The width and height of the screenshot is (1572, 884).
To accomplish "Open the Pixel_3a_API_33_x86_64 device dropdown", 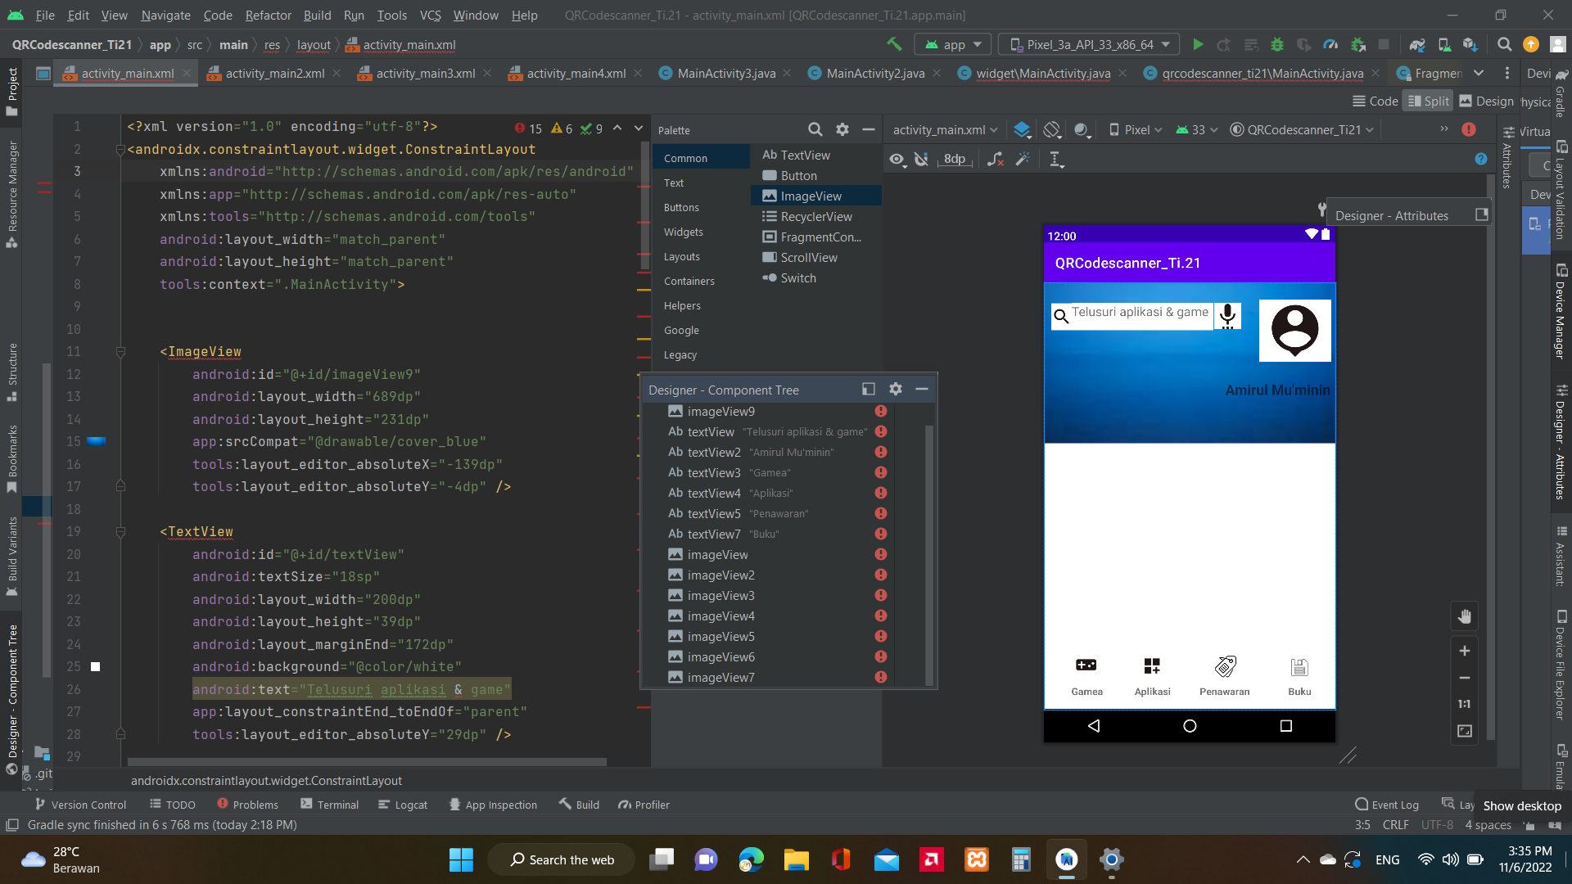I will pyautogui.click(x=1088, y=44).
